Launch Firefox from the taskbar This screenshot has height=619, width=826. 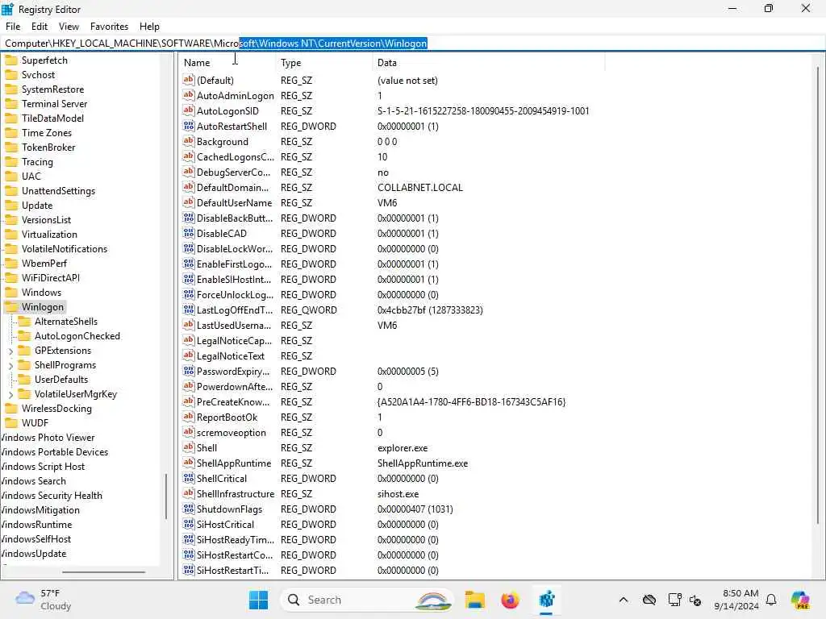(x=510, y=600)
